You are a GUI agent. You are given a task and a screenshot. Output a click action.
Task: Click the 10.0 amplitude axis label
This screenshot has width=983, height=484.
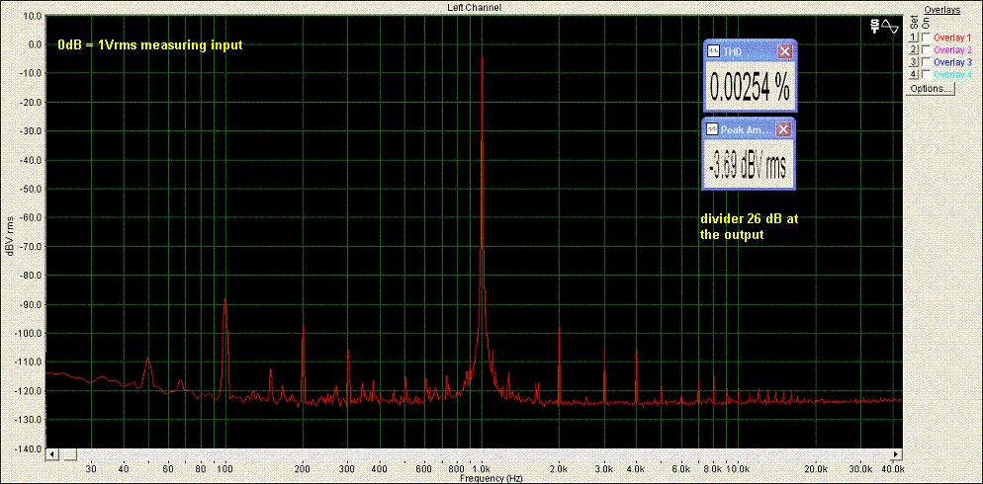[32, 15]
